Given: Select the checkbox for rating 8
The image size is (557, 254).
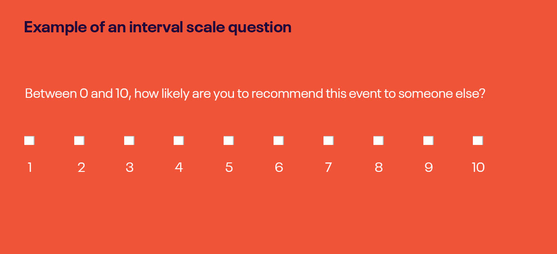Looking at the screenshot, I should [378, 140].
